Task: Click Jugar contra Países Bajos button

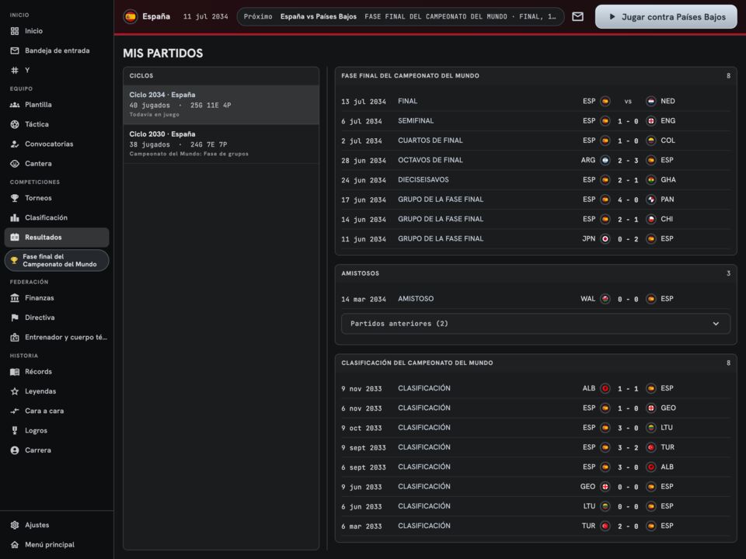Action: pyautogui.click(x=666, y=17)
